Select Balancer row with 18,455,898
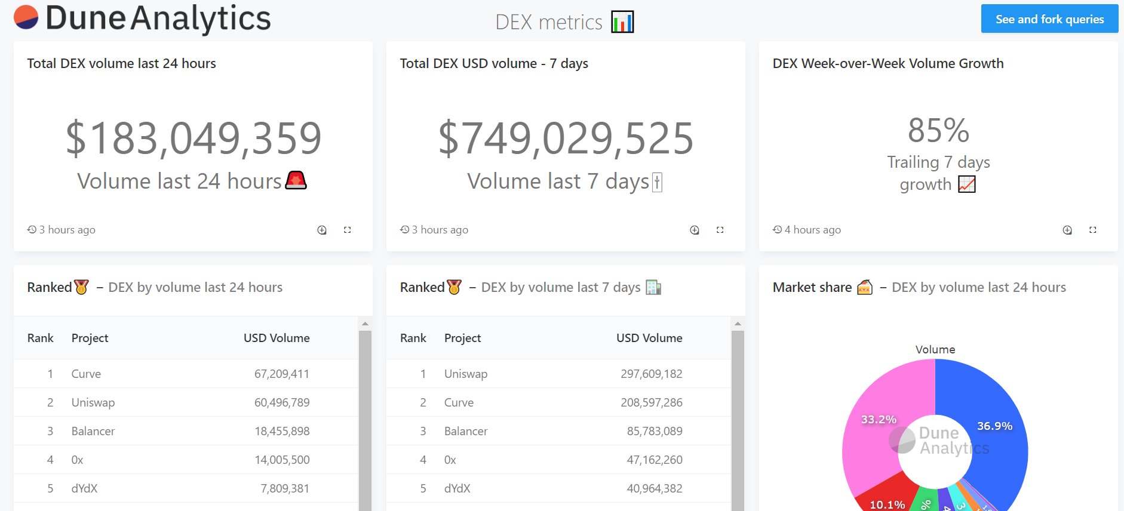This screenshot has width=1124, height=511. click(186, 431)
